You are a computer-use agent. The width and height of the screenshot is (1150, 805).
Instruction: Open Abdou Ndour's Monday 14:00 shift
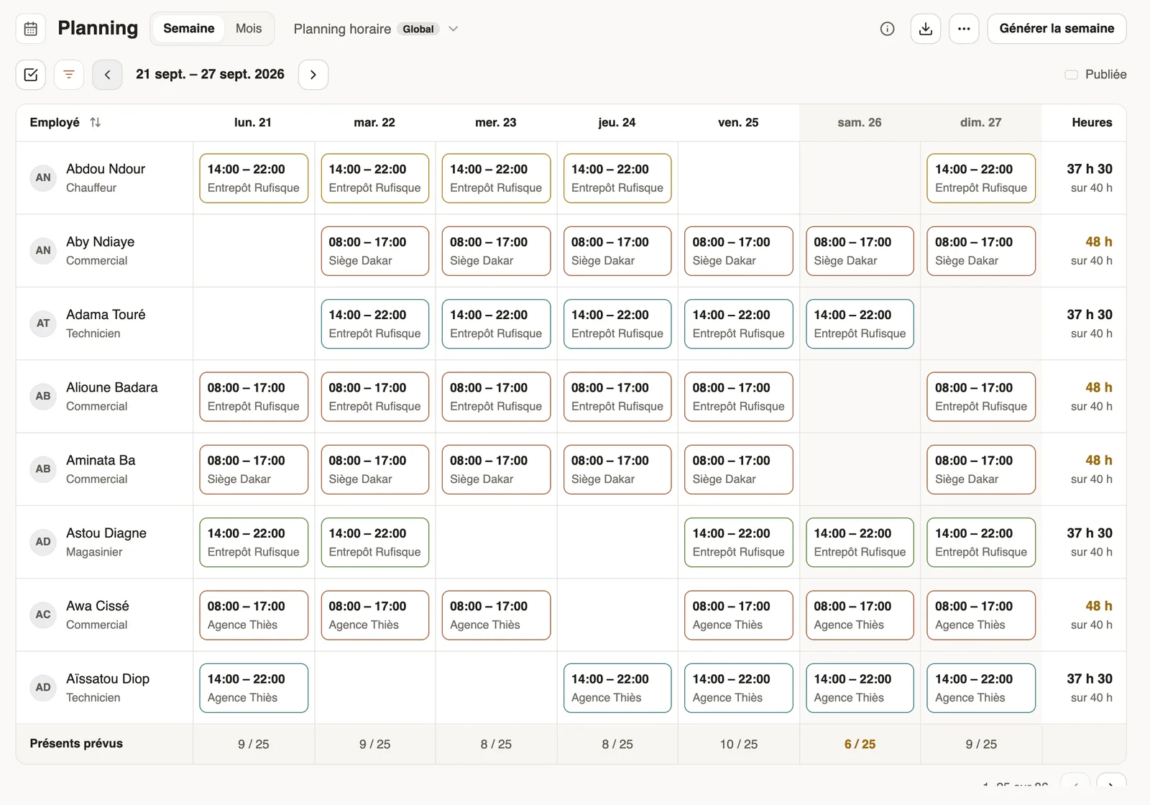coord(254,178)
